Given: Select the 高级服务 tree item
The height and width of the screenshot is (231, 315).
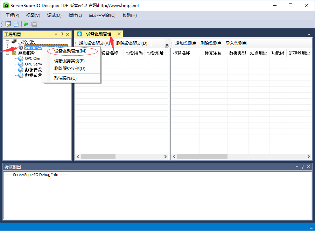Looking at the screenshot, I should [x=27, y=53].
